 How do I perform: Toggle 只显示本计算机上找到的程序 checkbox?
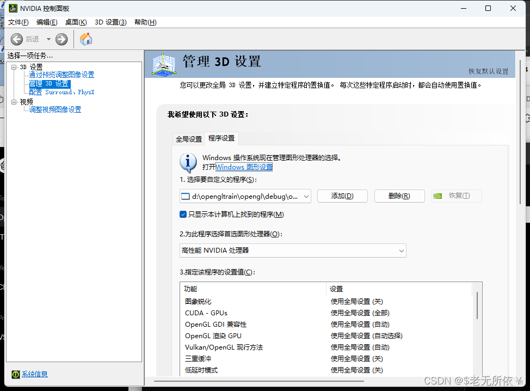click(183, 215)
